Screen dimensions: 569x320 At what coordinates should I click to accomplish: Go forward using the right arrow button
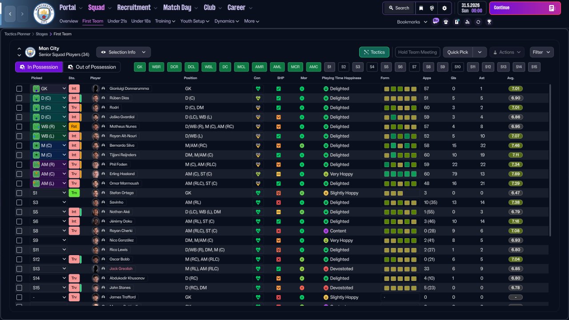pos(23,14)
